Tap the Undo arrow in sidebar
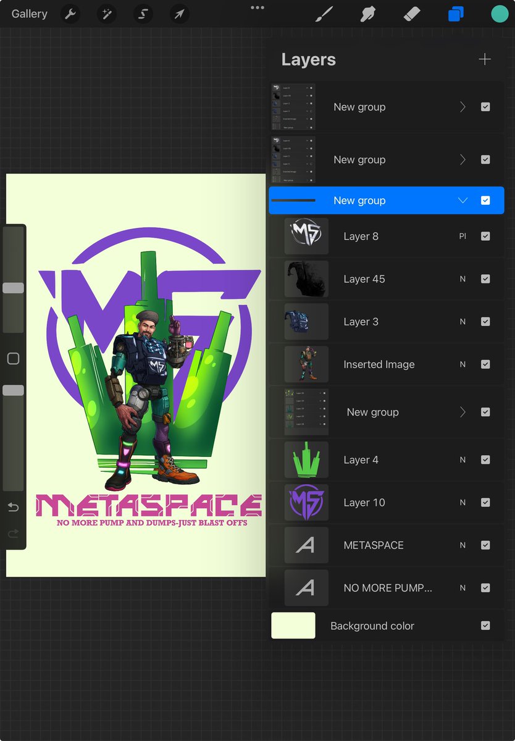 (x=13, y=508)
